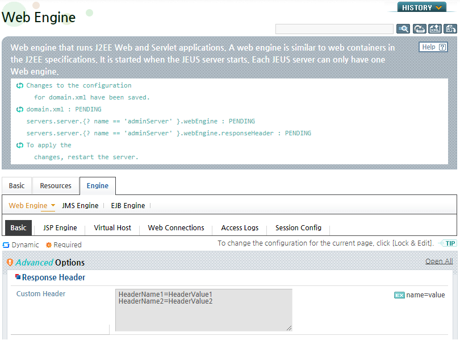Viewport: 460px width, 340px height.
Task: Click the Help question mark button
Action: 433,47
